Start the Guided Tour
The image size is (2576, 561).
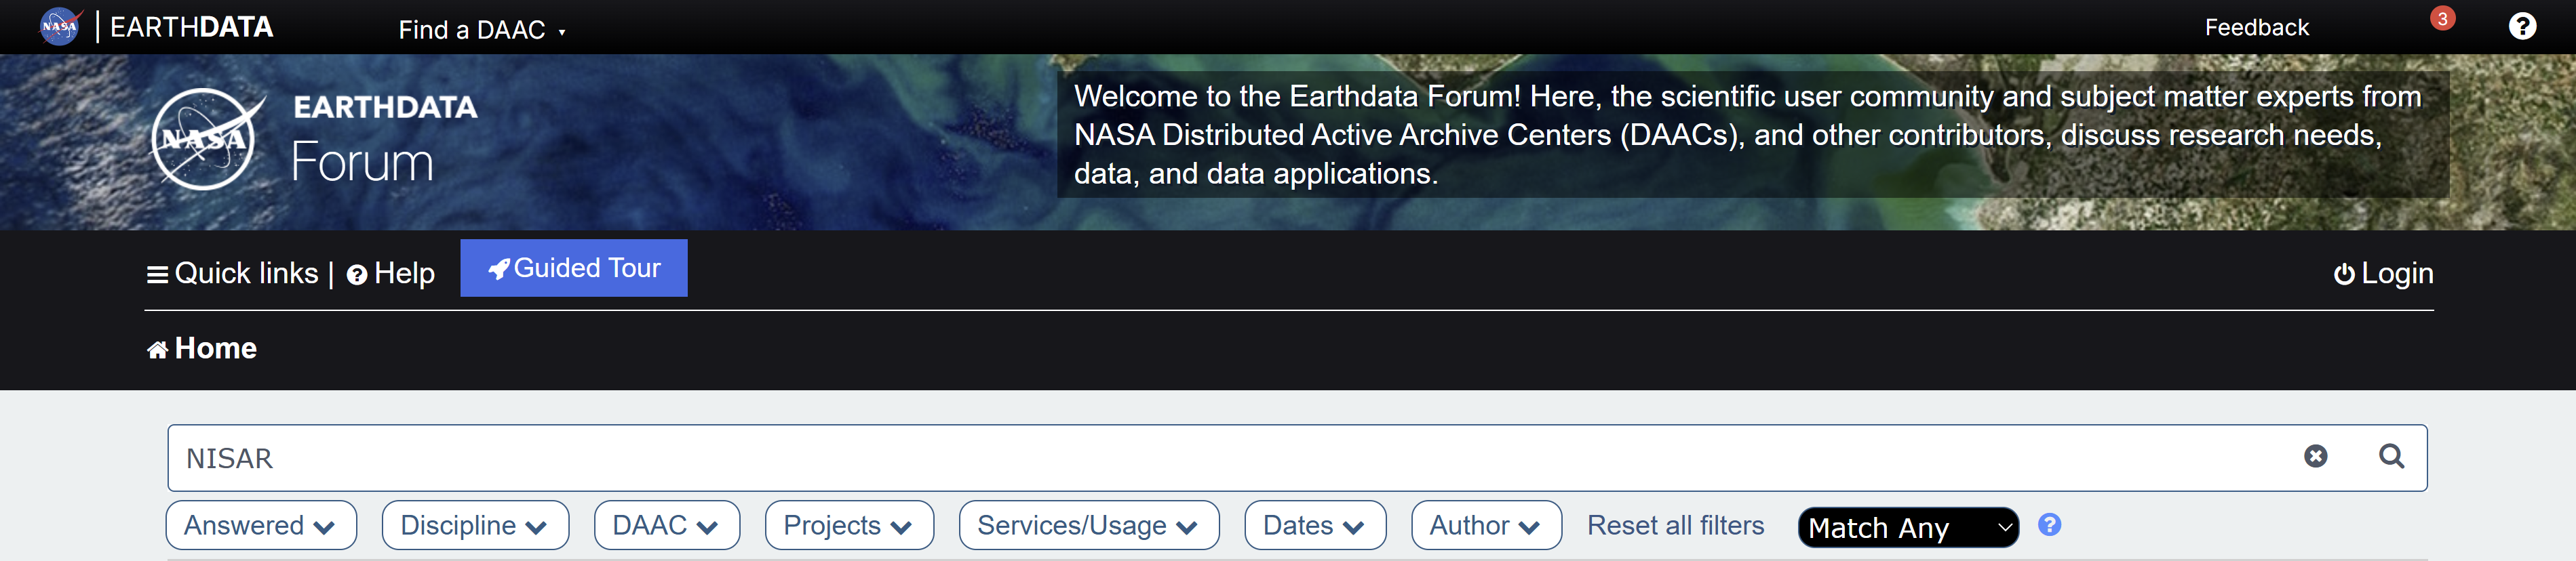pos(574,268)
